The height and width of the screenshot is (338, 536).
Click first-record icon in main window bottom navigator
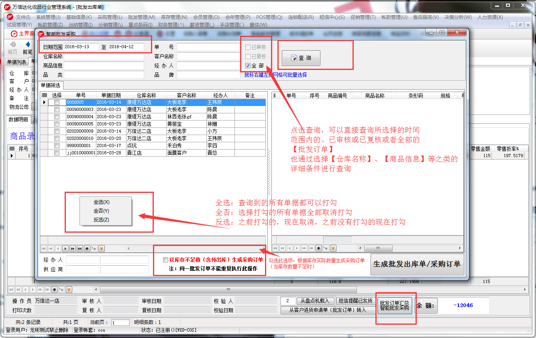[x=11, y=289]
